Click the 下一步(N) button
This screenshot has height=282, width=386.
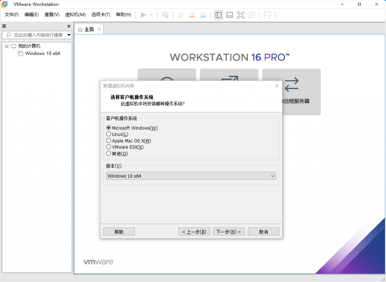point(228,231)
